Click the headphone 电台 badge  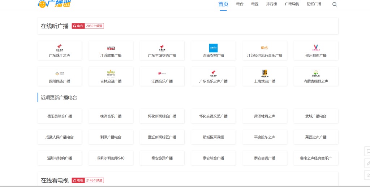78,26
